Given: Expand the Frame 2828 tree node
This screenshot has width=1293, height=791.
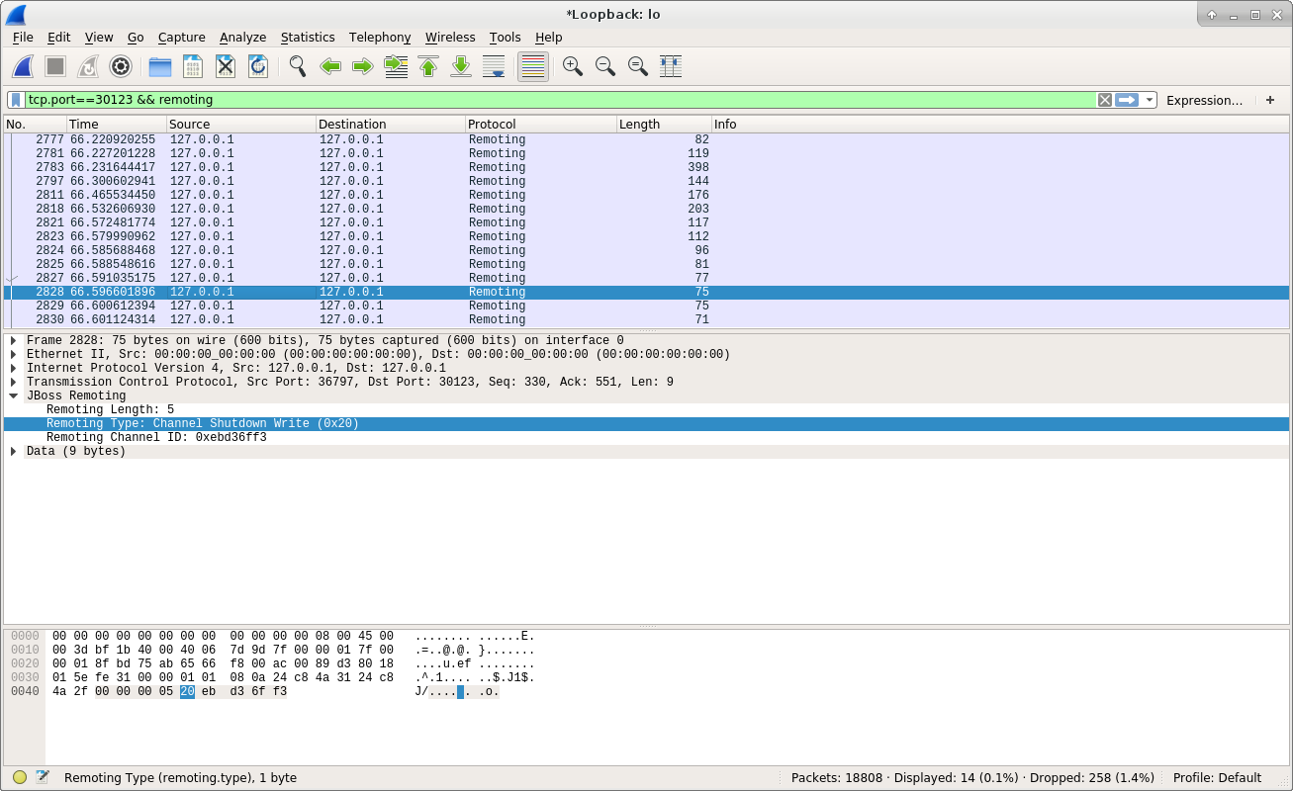Looking at the screenshot, I should click(14, 340).
